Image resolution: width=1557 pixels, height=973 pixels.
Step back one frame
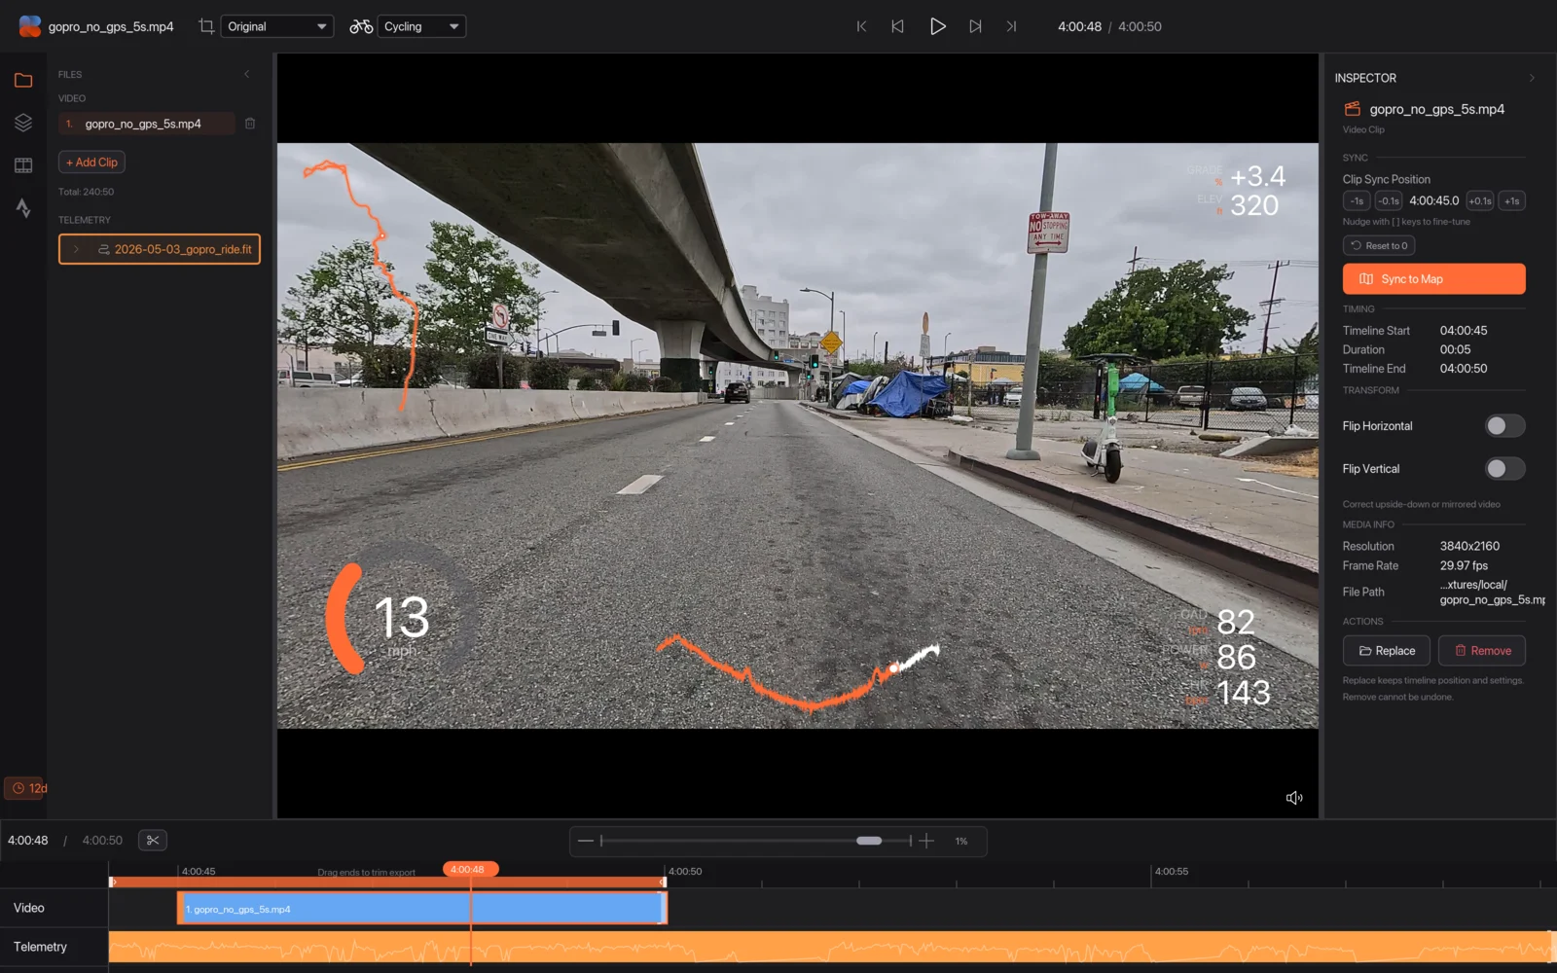[897, 26]
